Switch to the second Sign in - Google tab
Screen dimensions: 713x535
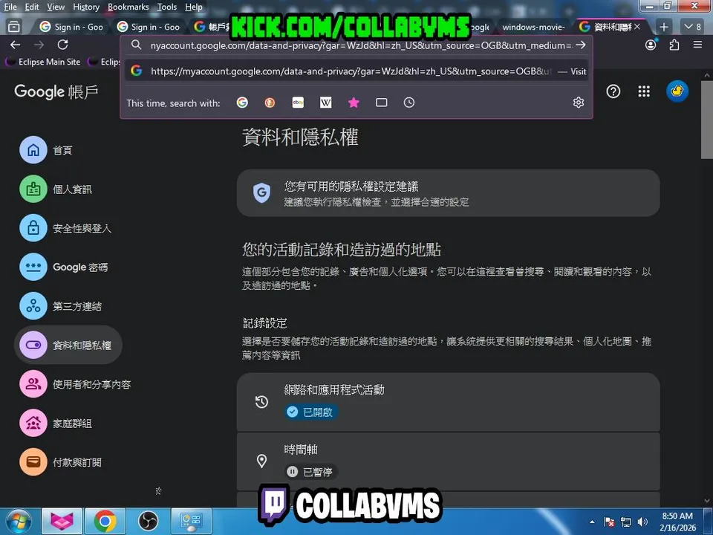(149, 27)
